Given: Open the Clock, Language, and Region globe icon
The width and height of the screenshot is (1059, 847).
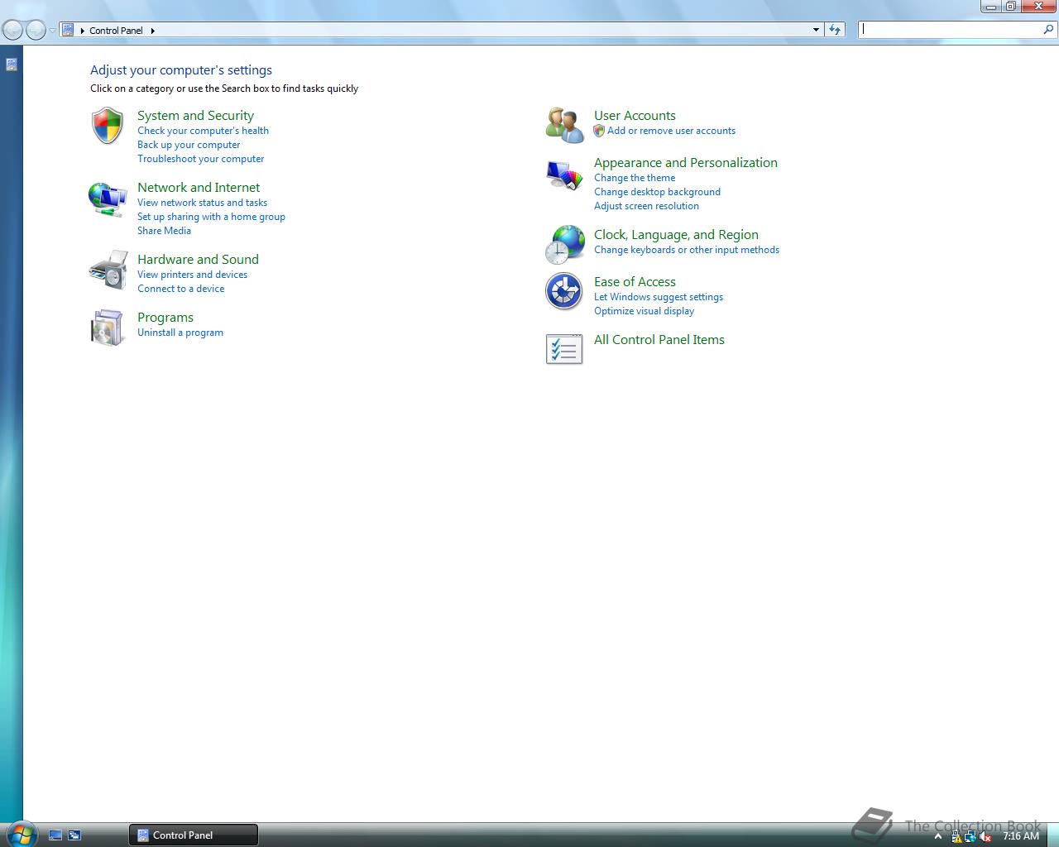Looking at the screenshot, I should 565,245.
